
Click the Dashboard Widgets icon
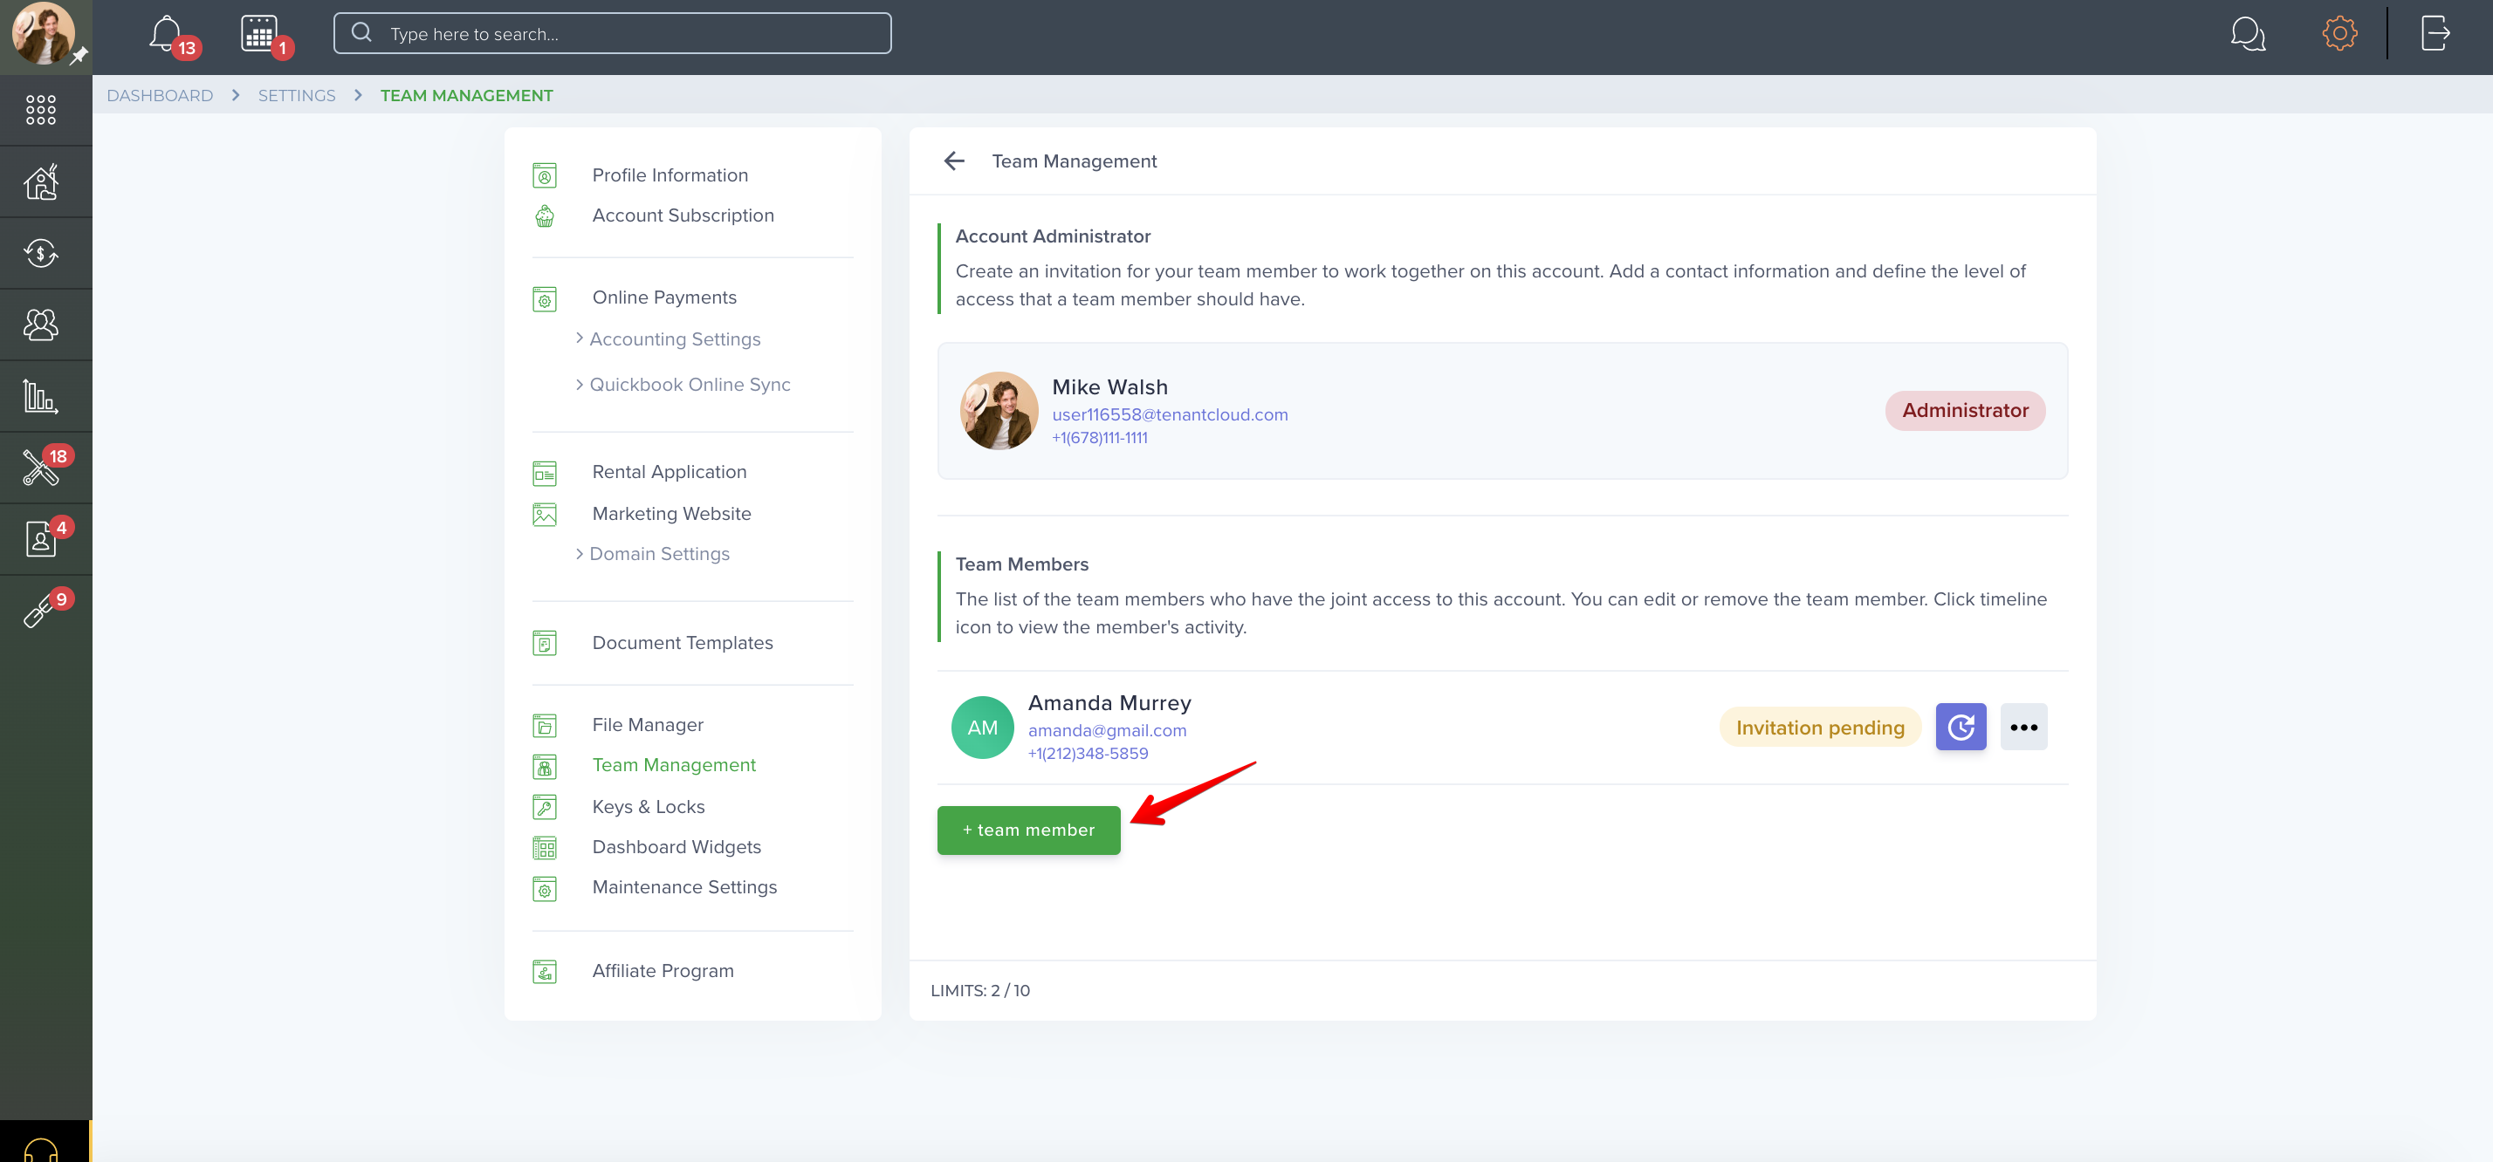pos(545,849)
